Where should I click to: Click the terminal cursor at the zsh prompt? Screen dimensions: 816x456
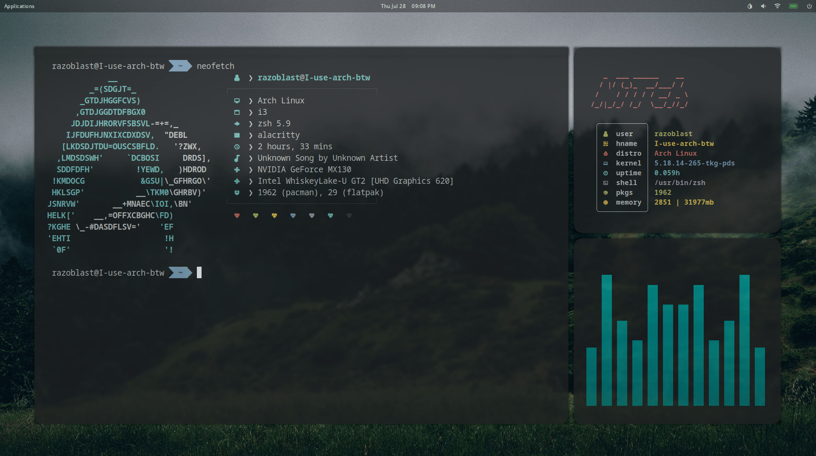point(199,273)
